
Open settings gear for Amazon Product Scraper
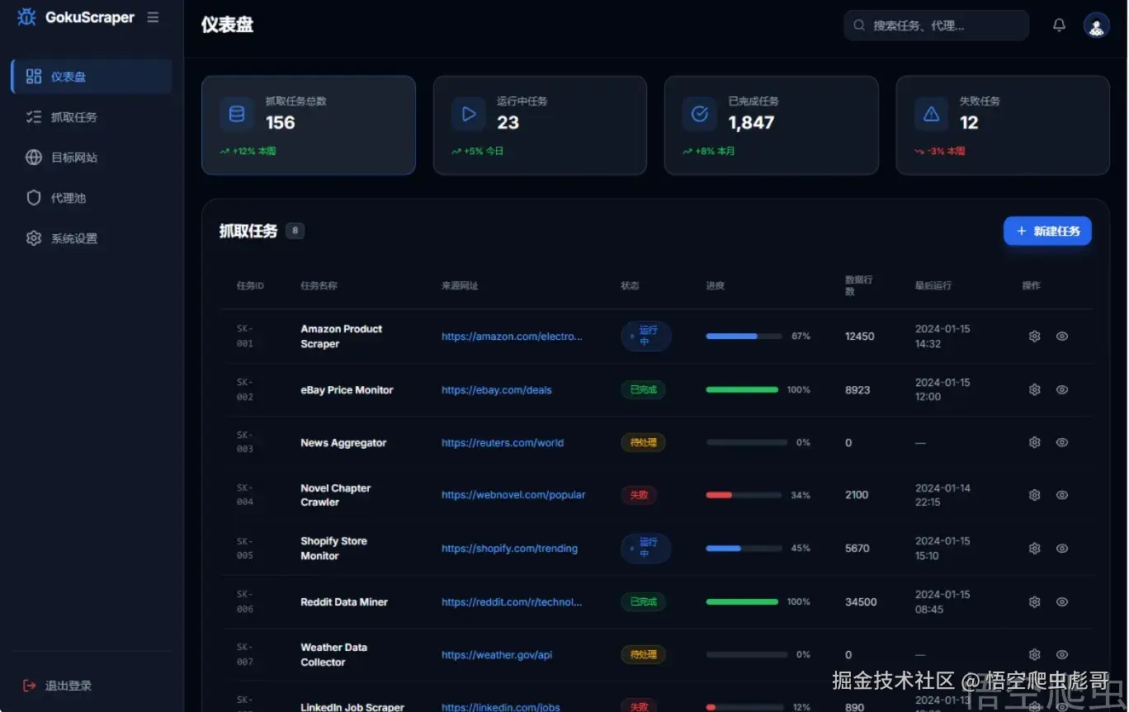pos(1034,336)
